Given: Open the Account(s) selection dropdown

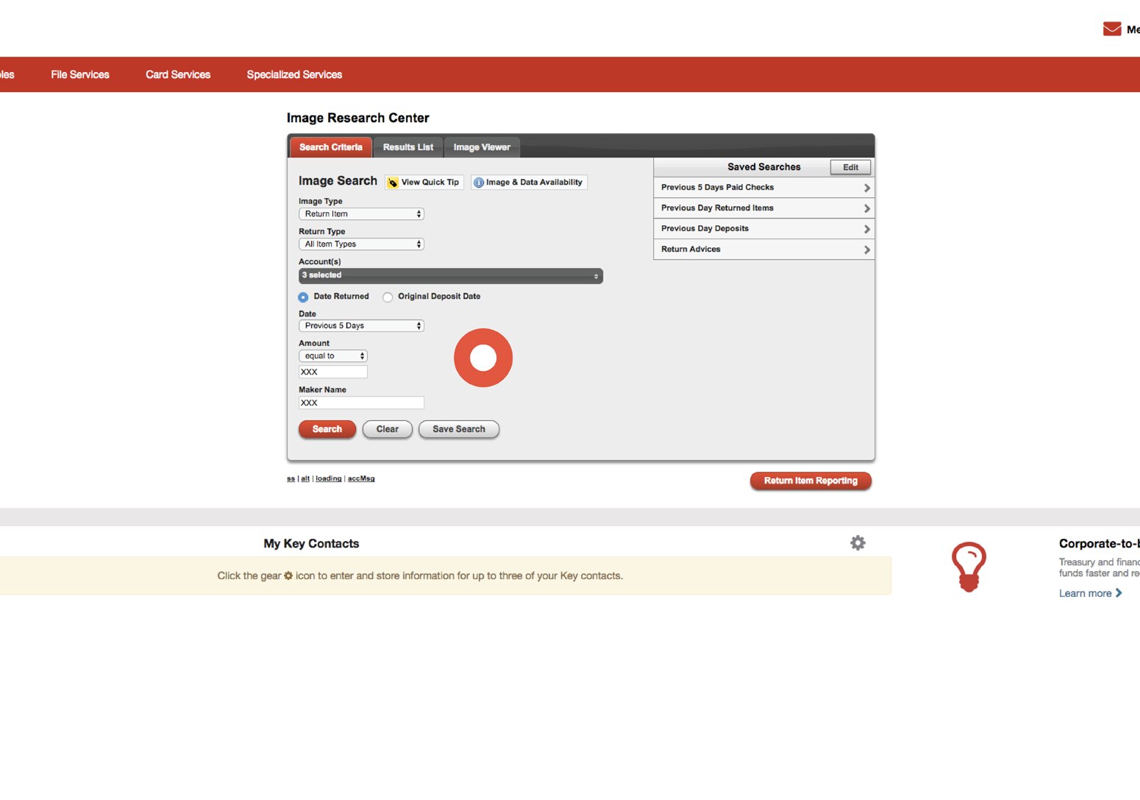Looking at the screenshot, I should click(x=449, y=275).
